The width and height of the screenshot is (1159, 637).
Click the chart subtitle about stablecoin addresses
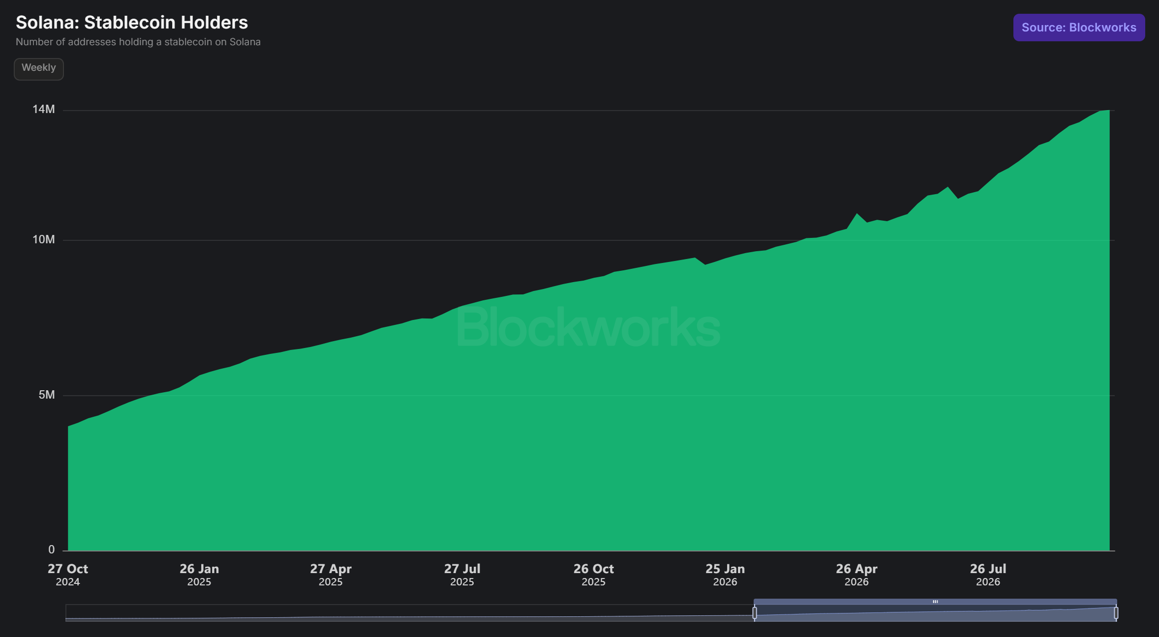[x=138, y=42]
